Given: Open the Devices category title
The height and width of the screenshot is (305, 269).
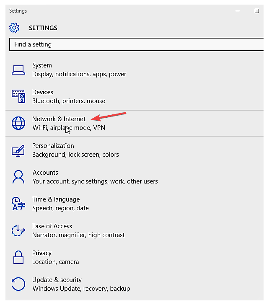Looking at the screenshot, I should (43, 92).
